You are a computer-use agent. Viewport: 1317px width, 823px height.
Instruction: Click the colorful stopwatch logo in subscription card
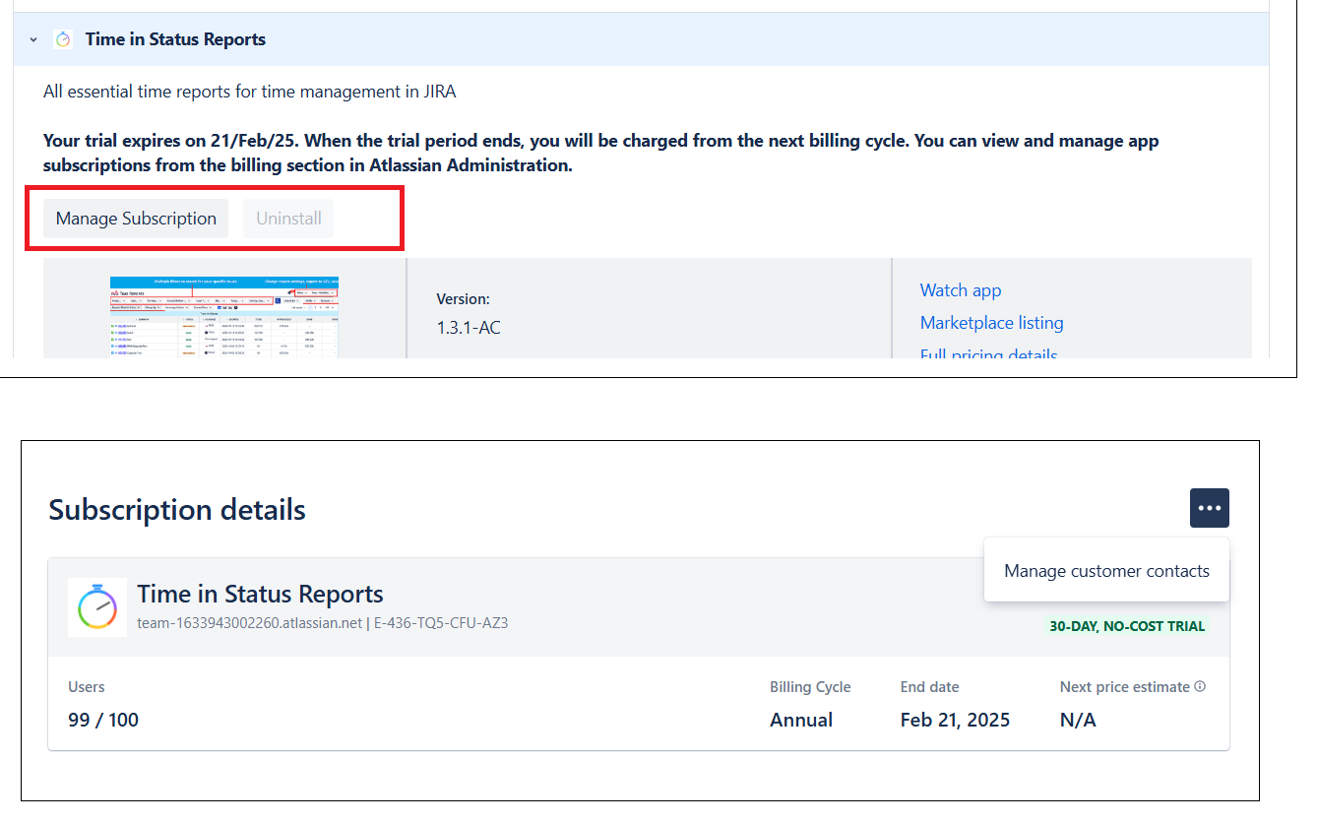97,607
